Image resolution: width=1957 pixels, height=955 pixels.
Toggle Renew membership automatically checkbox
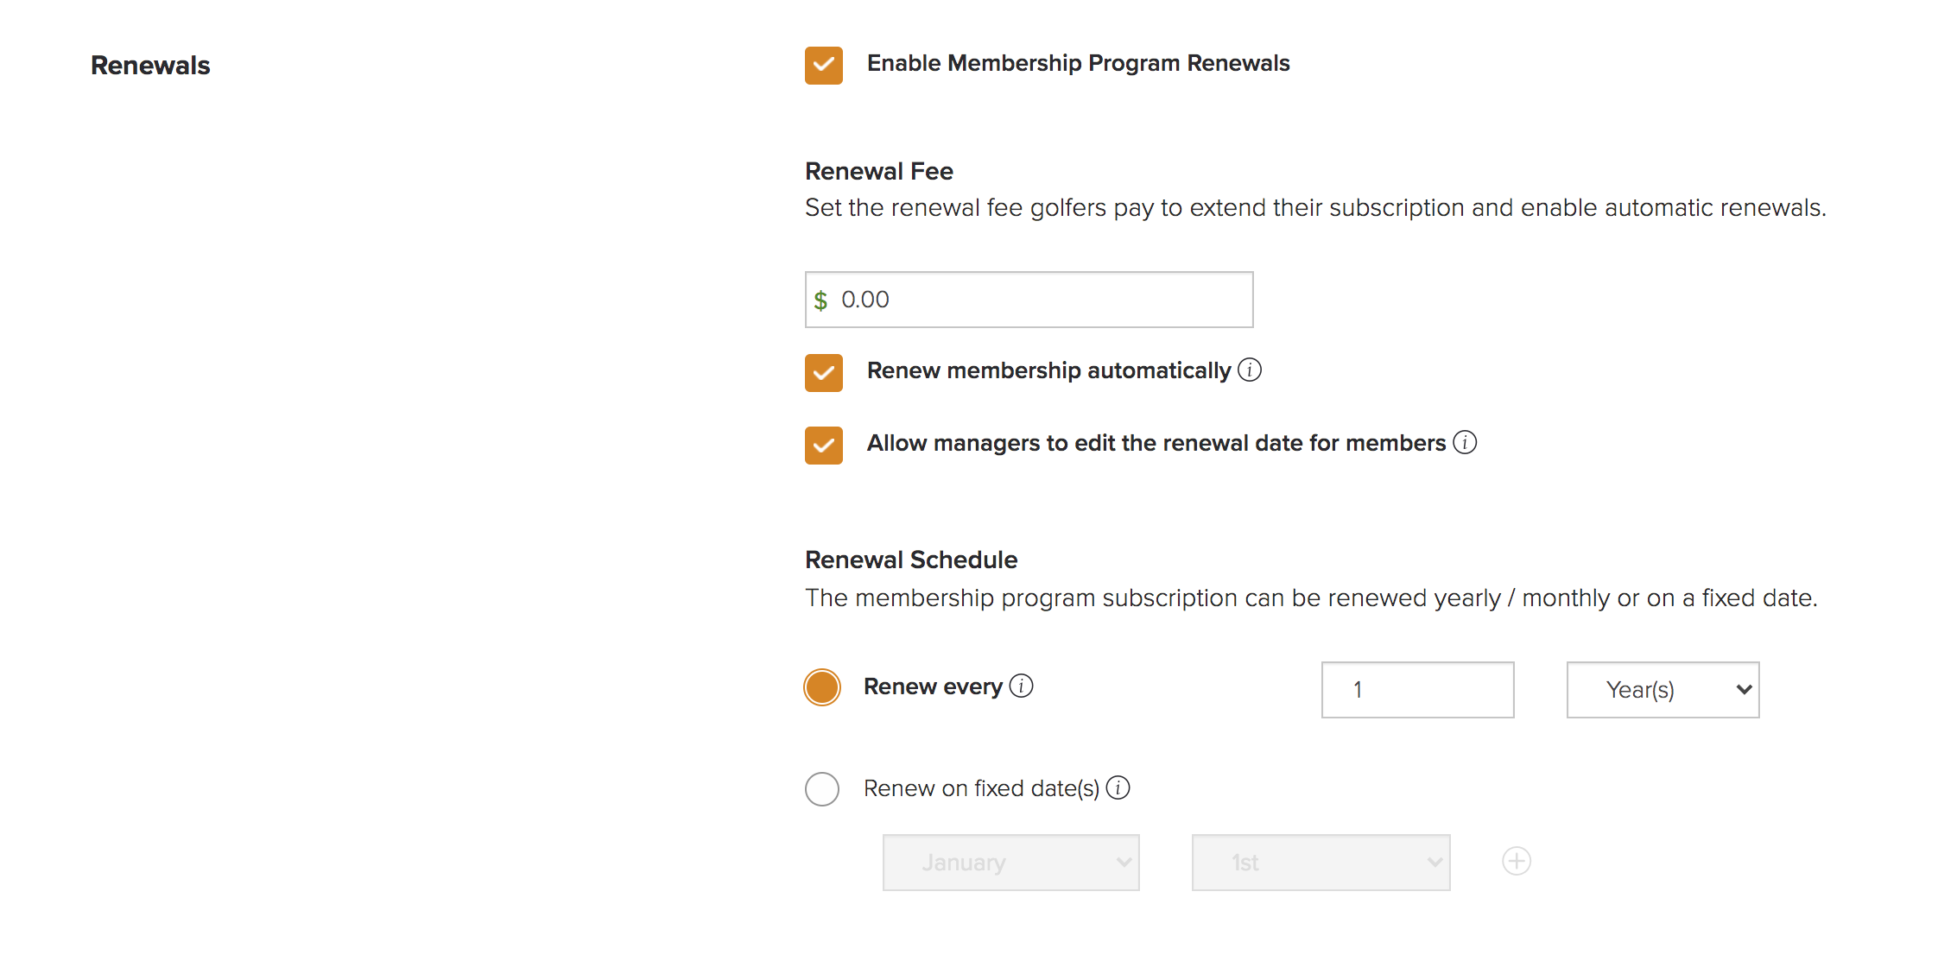click(x=823, y=373)
